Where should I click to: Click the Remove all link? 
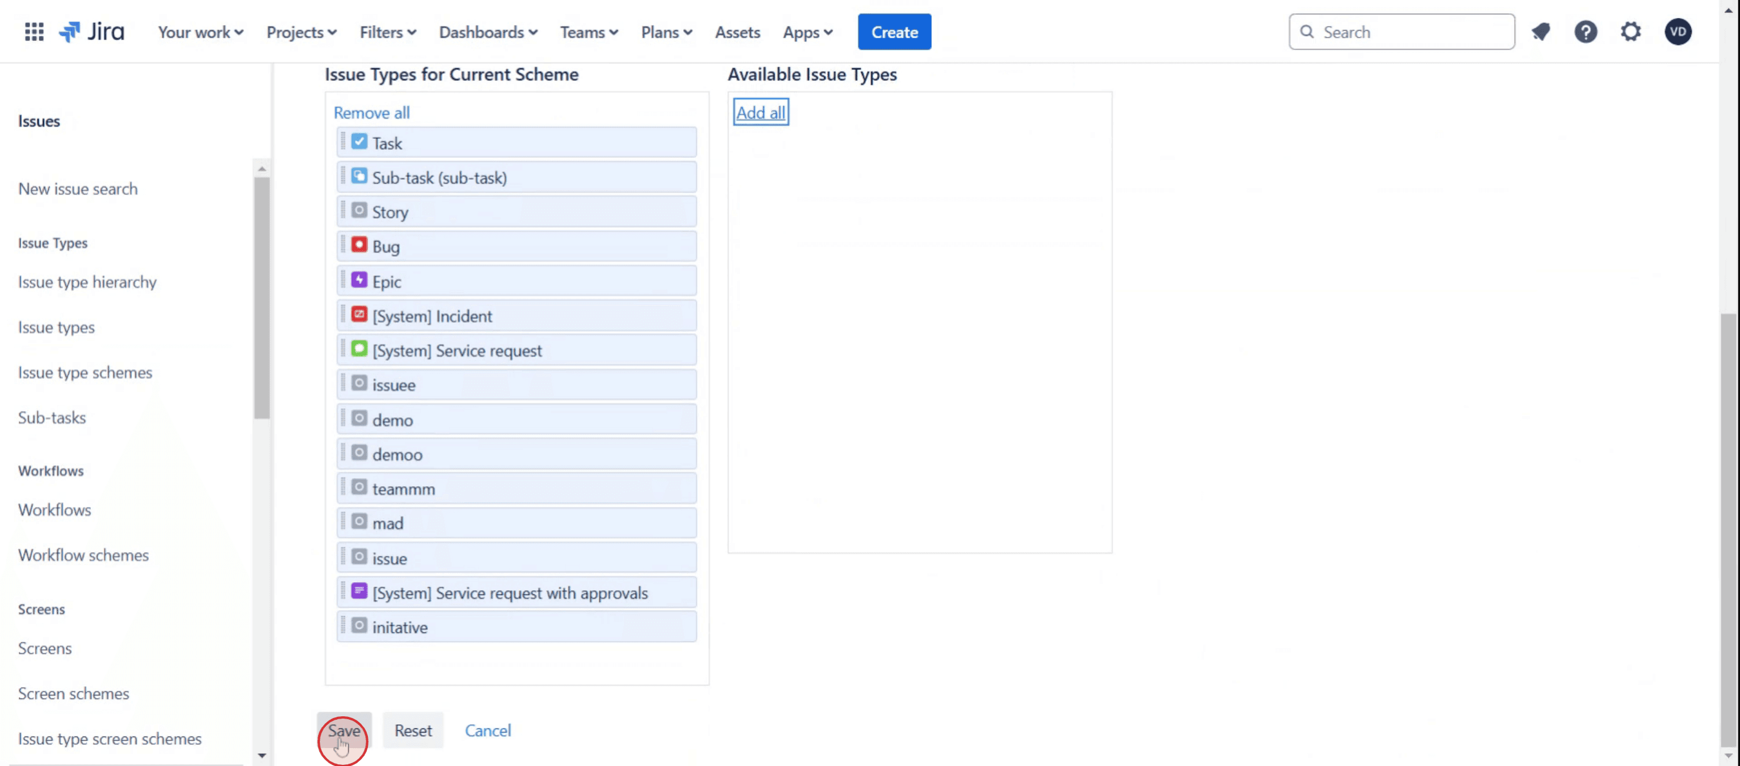[x=371, y=113]
